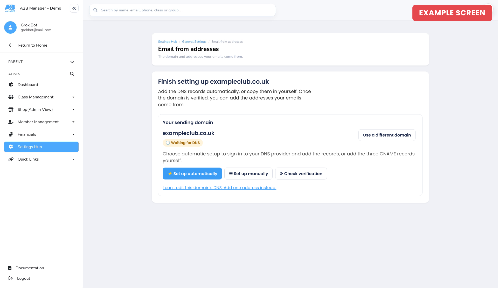Click Set up automatically button

point(192,174)
